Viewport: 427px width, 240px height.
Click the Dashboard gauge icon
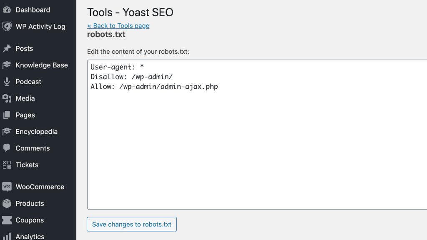pos(7,10)
